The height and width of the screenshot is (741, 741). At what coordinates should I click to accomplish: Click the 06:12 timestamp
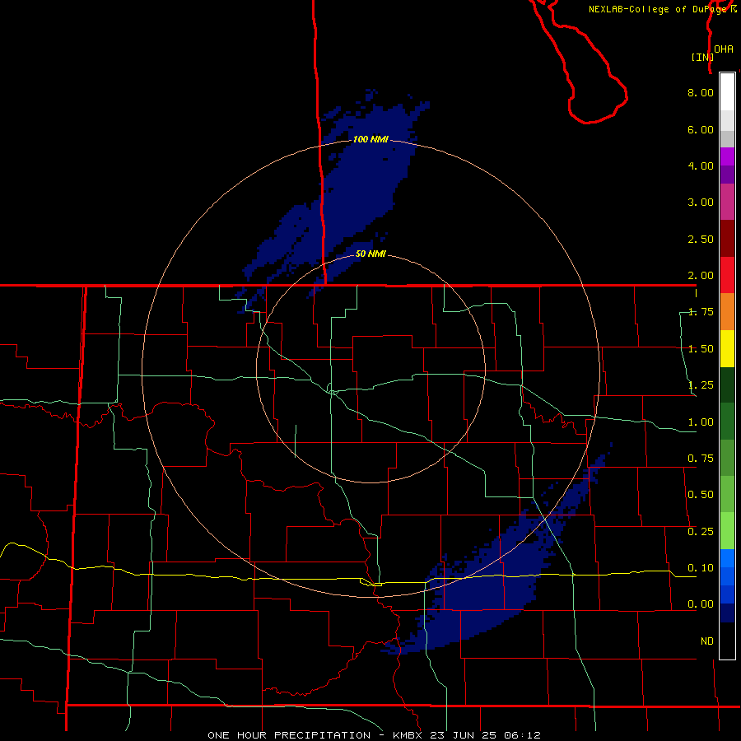522,735
